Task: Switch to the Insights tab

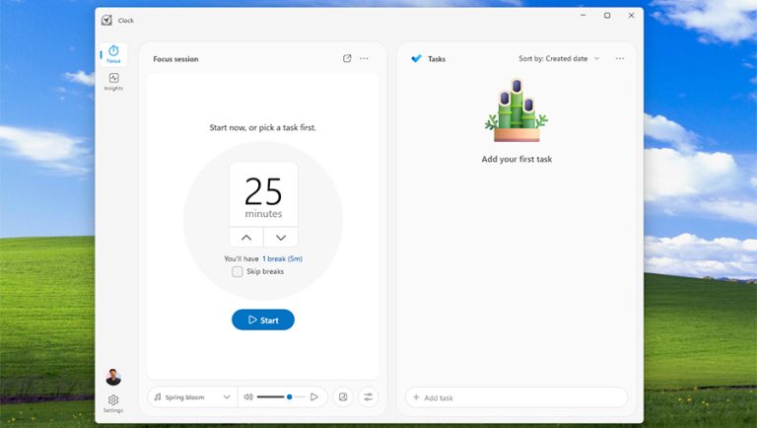Action: click(113, 82)
